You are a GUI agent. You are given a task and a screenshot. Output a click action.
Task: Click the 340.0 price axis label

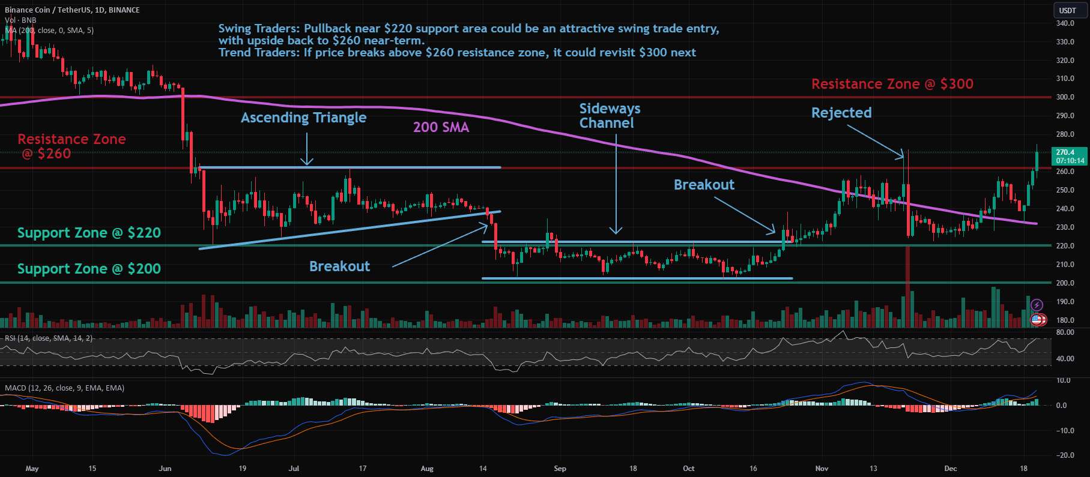(x=1065, y=23)
